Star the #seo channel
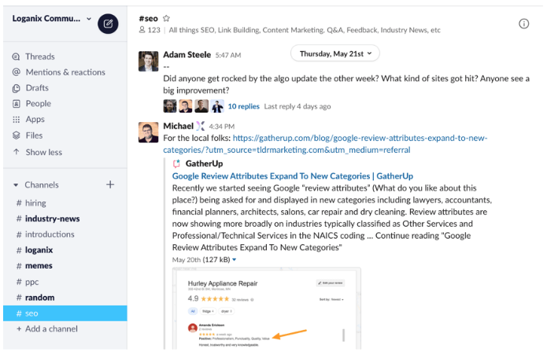Screen dimensions: 547x363 pos(166,18)
